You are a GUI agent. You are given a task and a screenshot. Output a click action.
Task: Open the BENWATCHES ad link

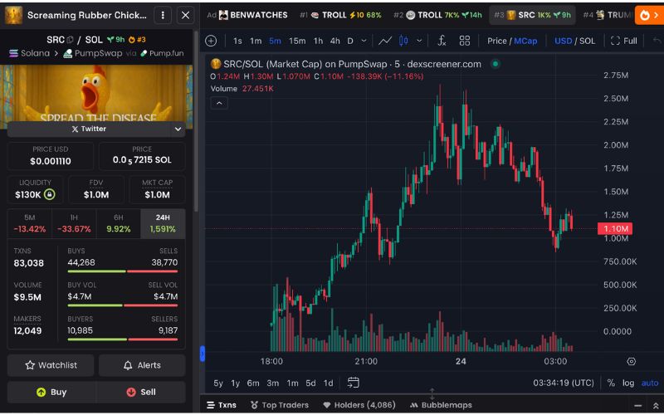pos(247,15)
